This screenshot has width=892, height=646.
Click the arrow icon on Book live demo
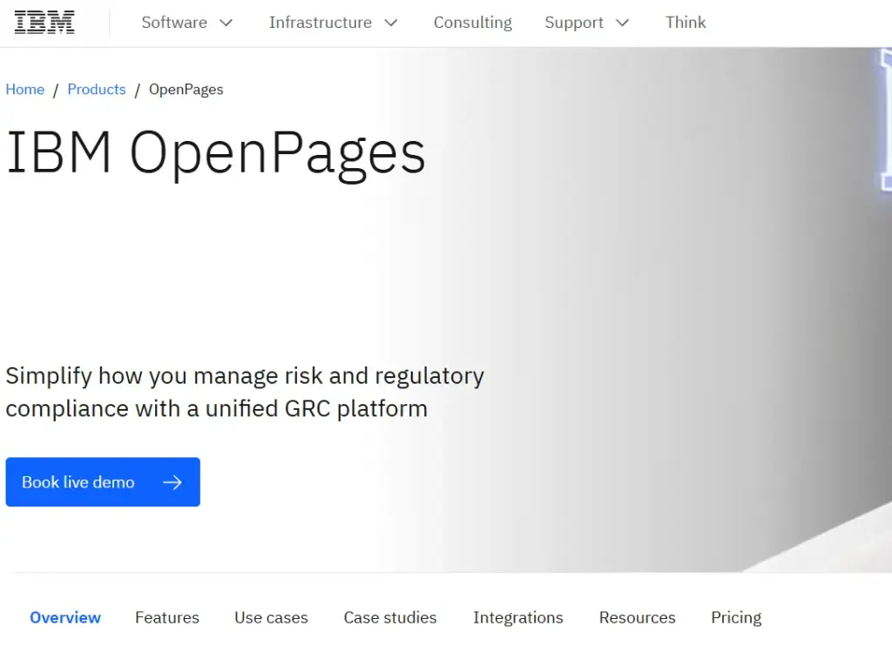tap(172, 482)
